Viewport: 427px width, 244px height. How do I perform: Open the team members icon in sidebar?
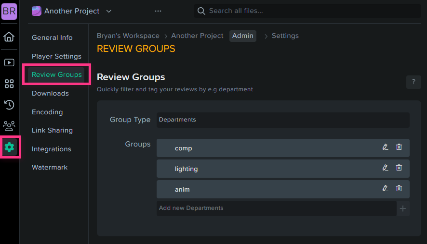tap(9, 126)
